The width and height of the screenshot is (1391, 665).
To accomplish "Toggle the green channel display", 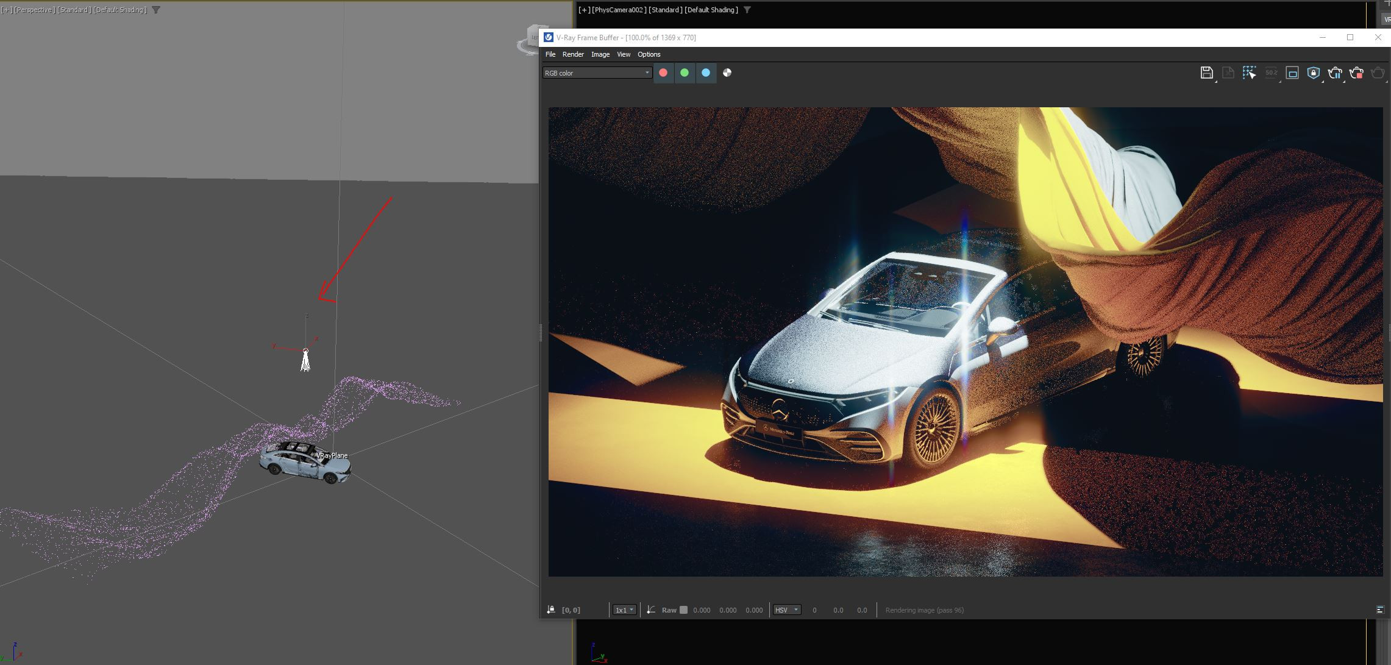I will pos(685,73).
